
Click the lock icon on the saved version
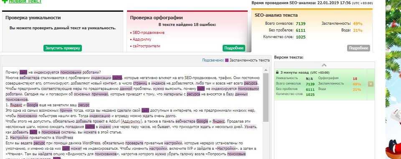coord(277,72)
